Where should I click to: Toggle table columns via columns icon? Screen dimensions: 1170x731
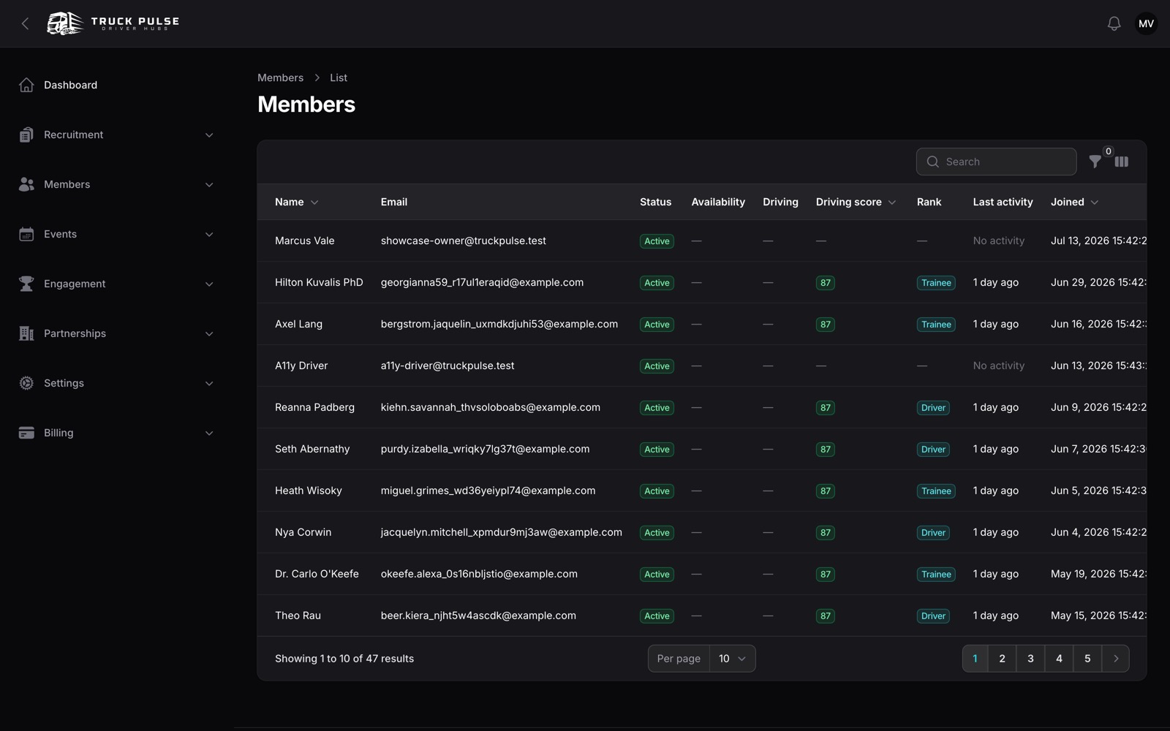pyautogui.click(x=1121, y=162)
